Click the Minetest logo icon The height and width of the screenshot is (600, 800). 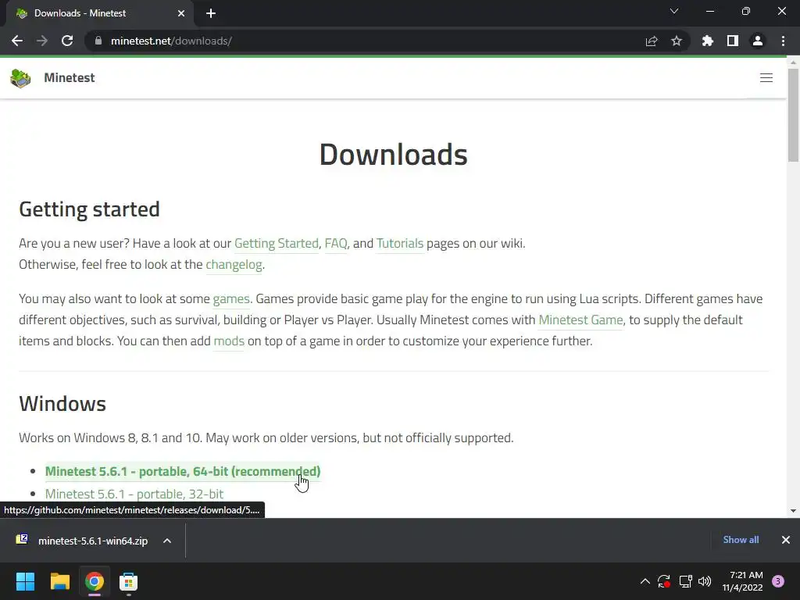[x=20, y=78]
